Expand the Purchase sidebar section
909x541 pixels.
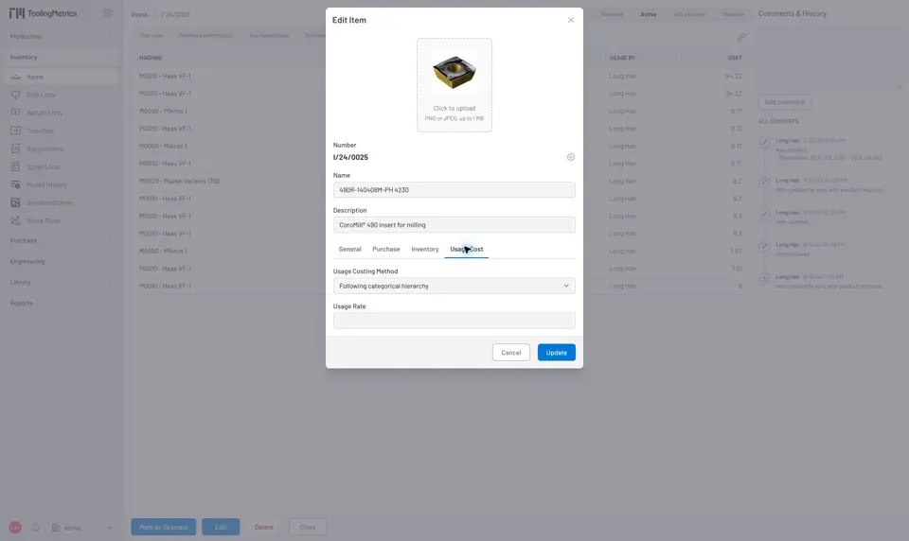click(61, 240)
